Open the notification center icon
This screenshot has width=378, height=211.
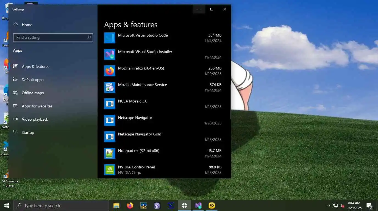point(369,206)
